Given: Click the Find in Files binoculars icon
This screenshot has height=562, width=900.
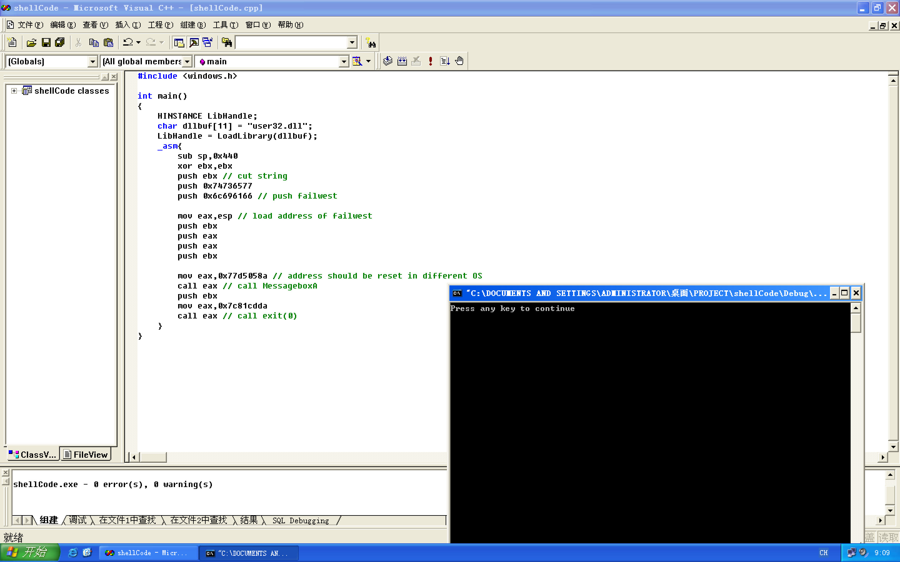Looking at the screenshot, I should point(227,43).
